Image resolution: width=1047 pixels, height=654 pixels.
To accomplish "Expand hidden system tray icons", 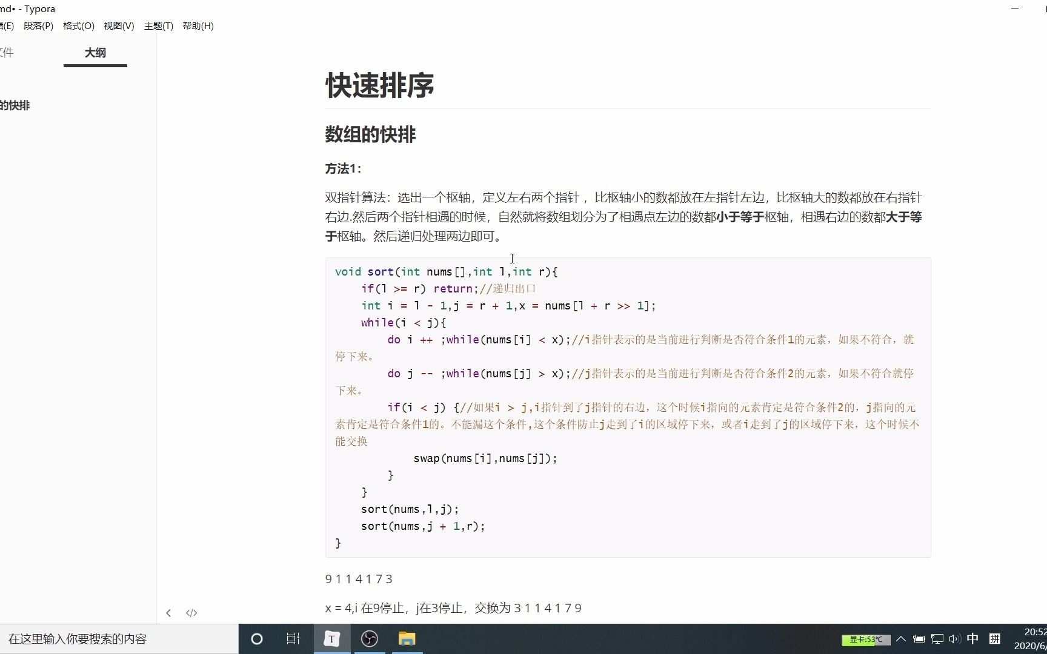I will click(x=901, y=639).
